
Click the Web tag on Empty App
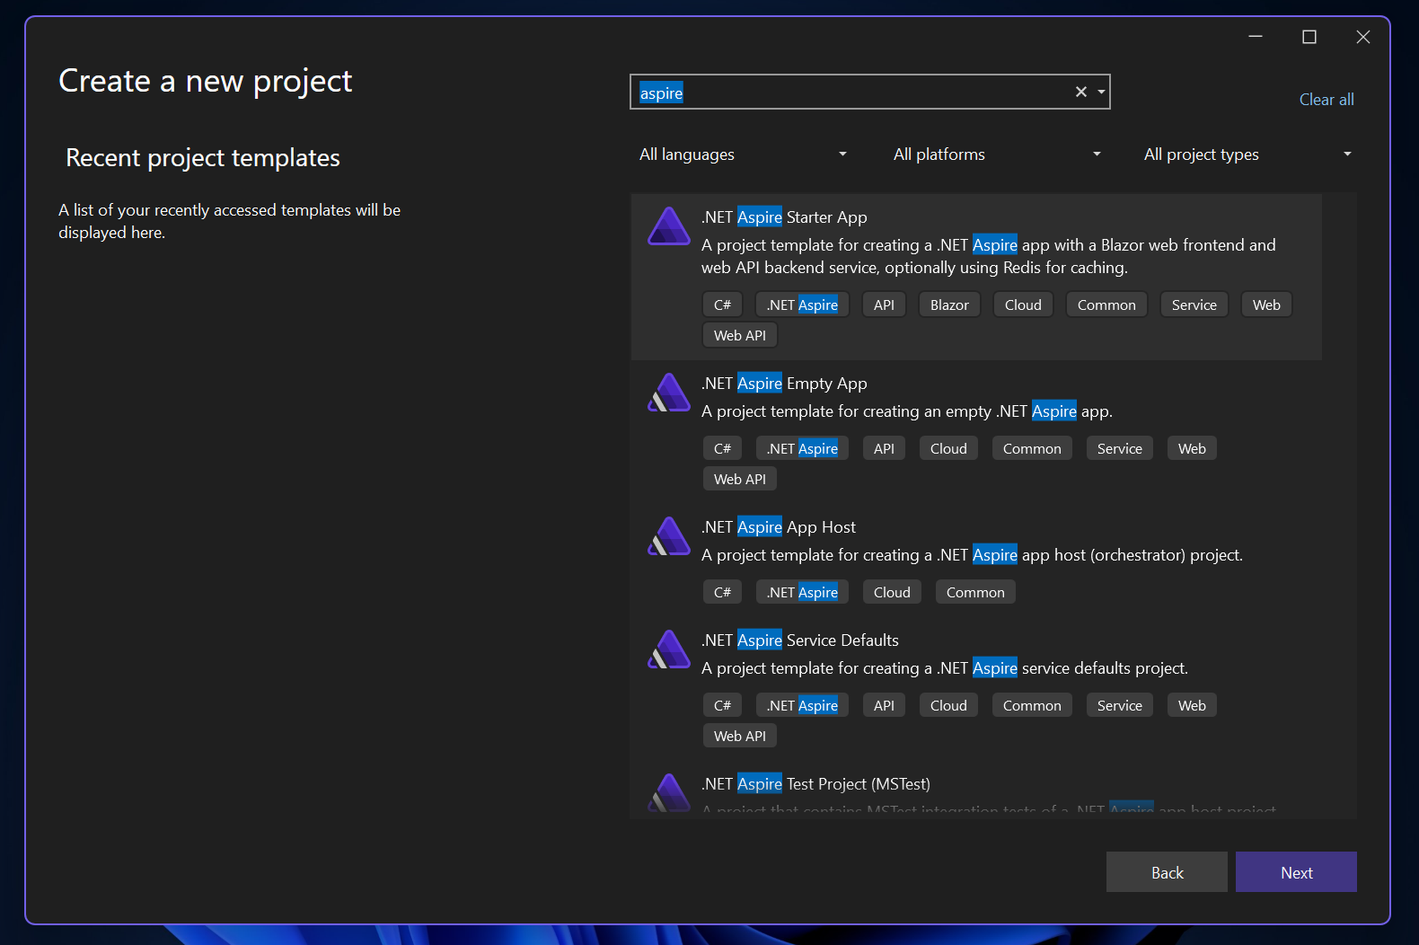point(1192,449)
